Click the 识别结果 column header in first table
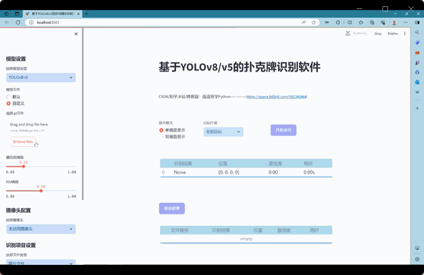424x275 pixels. [x=183, y=164]
